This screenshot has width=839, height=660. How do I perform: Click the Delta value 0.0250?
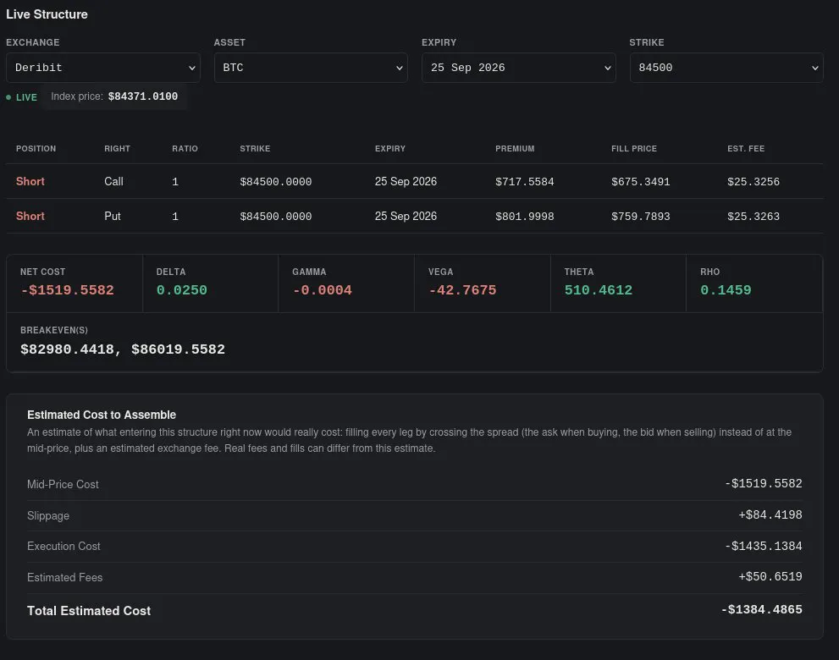point(181,290)
